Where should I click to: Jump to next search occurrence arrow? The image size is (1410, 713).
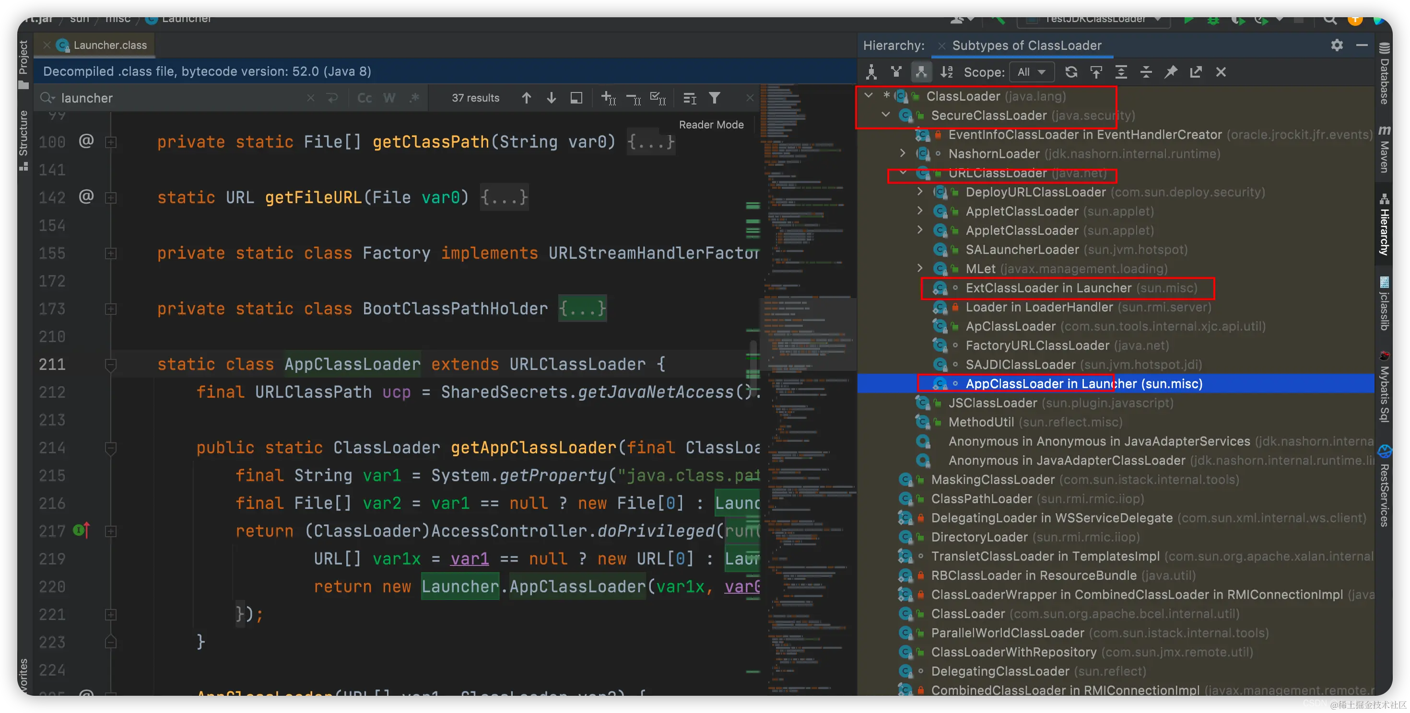(x=551, y=98)
